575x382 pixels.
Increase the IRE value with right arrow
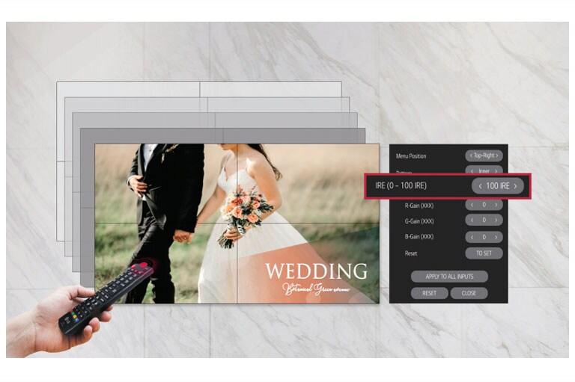(516, 185)
